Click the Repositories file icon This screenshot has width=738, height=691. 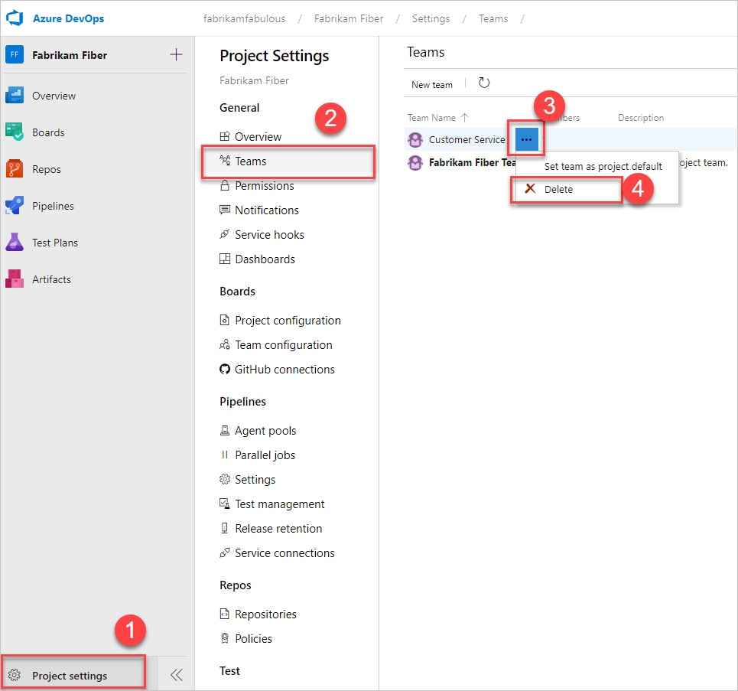point(225,614)
